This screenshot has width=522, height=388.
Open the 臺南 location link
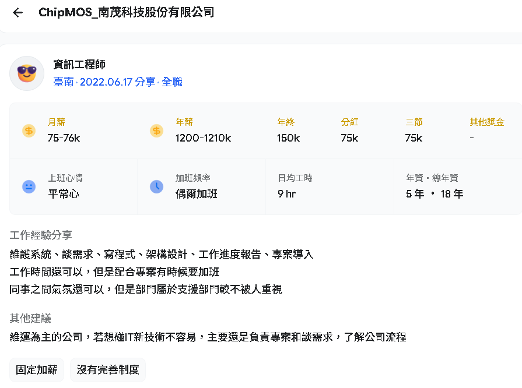pos(64,82)
